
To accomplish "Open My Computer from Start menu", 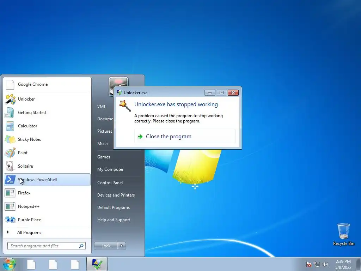I will (110, 169).
